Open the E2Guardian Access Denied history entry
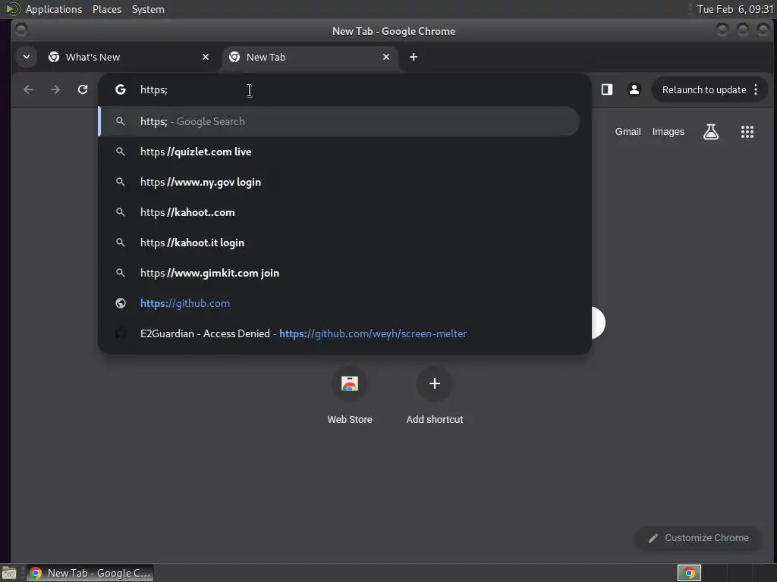Image resolution: width=777 pixels, height=582 pixels. click(339, 333)
